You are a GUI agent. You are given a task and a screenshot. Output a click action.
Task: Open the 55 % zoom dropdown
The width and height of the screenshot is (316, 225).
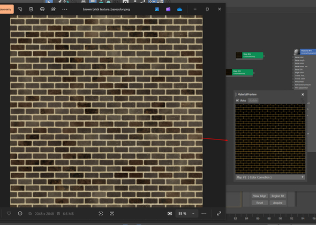click(x=187, y=213)
